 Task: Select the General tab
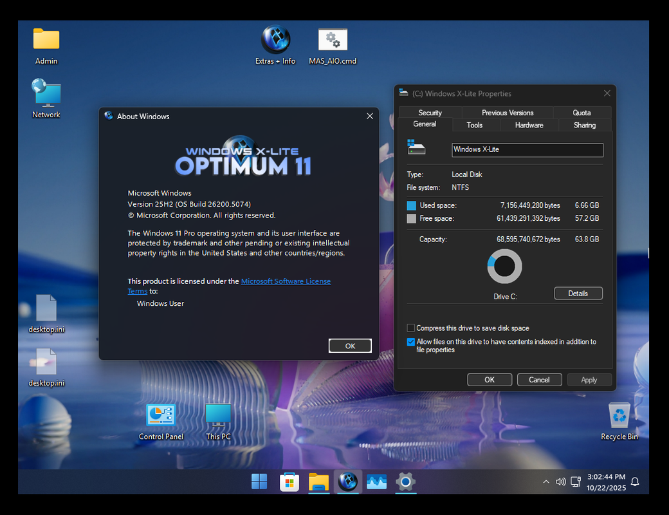[x=425, y=124]
